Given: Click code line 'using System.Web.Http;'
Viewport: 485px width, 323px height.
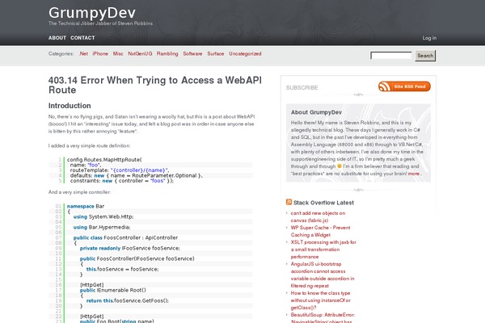Looking at the screenshot, I should pos(103,216).
